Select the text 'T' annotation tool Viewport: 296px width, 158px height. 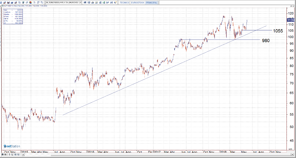tap(34, 2)
